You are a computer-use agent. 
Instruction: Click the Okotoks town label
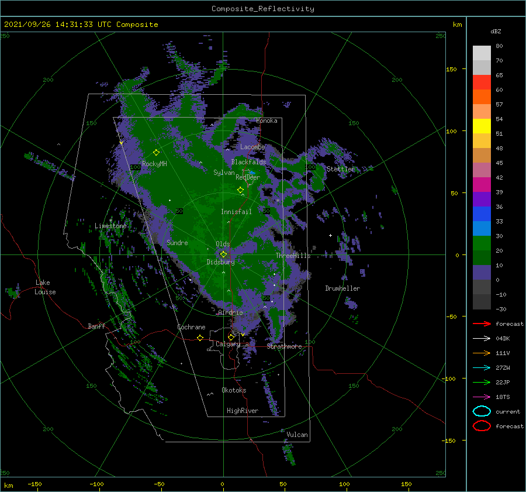pos(234,390)
